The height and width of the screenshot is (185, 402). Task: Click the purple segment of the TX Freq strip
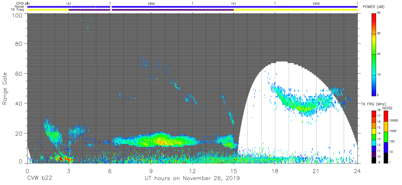point(151,10)
